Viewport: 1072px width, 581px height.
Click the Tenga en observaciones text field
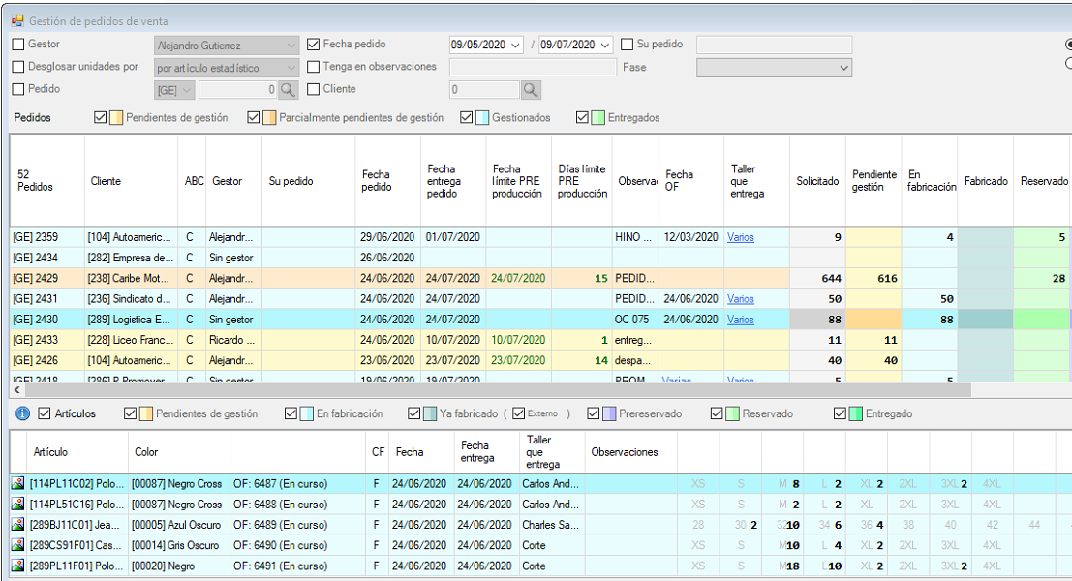(533, 68)
